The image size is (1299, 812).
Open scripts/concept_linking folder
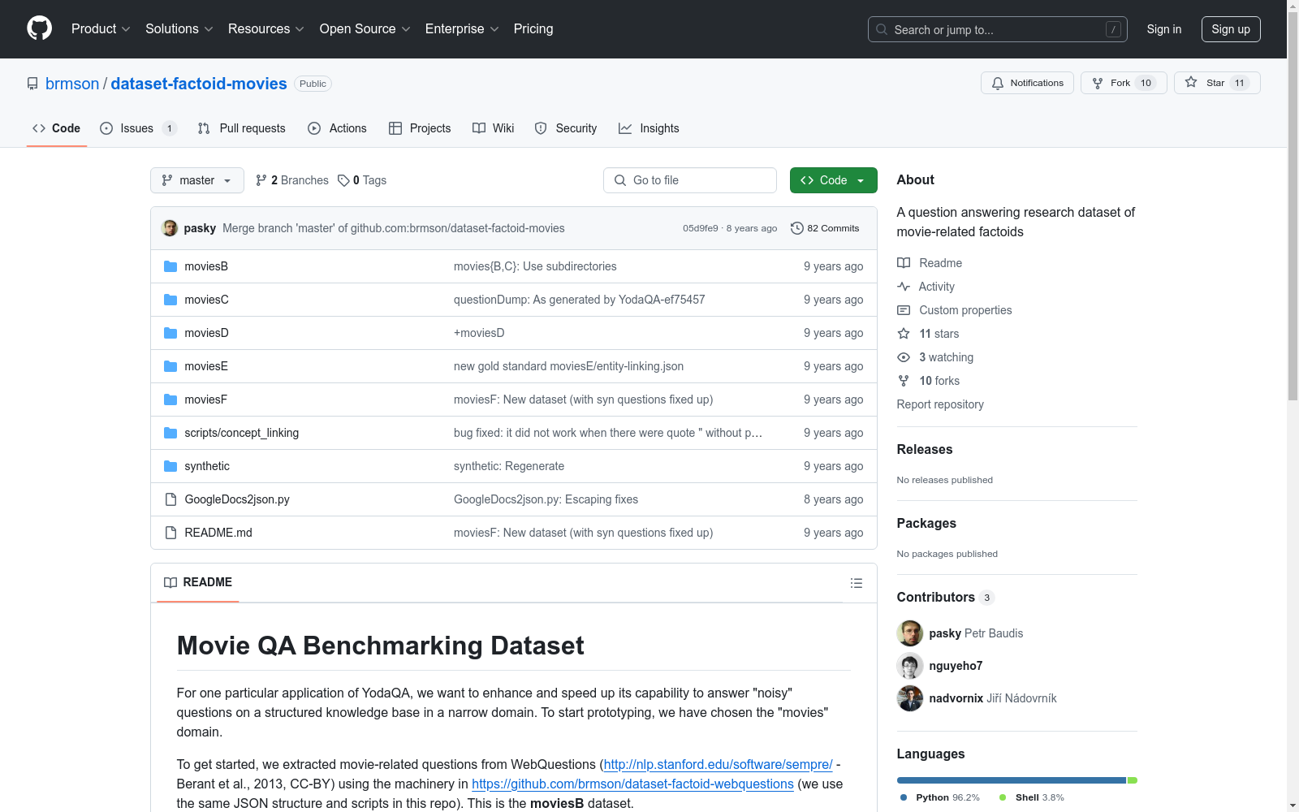pos(242,433)
